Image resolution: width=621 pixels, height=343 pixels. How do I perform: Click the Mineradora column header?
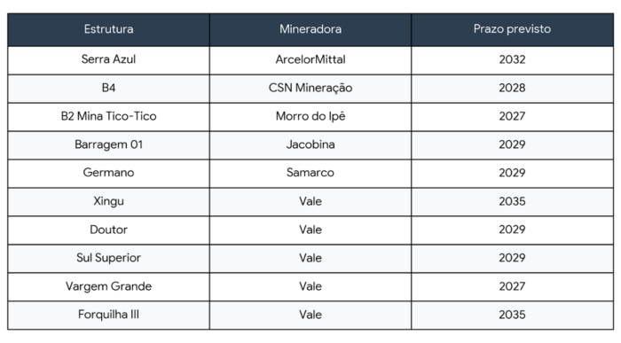pyautogui.click(x=310, y=29)
